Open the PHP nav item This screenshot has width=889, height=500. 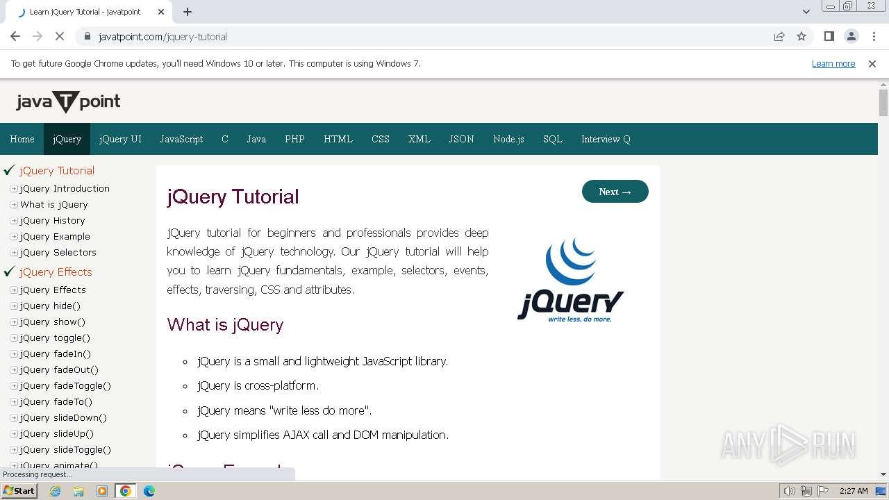(294, 139)
